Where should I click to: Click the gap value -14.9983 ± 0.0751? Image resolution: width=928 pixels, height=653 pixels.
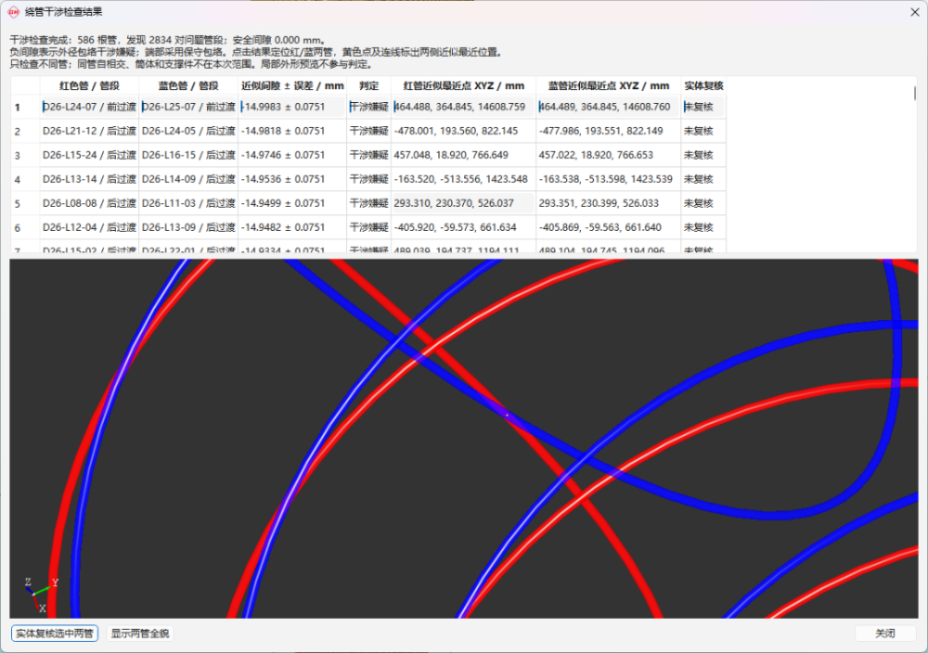tap(292, 107)
